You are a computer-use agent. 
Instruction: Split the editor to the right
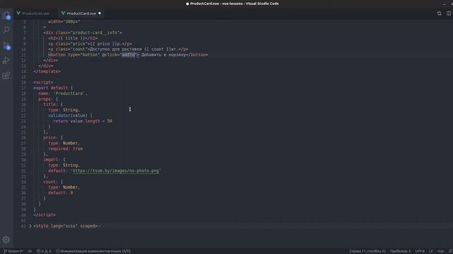tap(449, 13)
